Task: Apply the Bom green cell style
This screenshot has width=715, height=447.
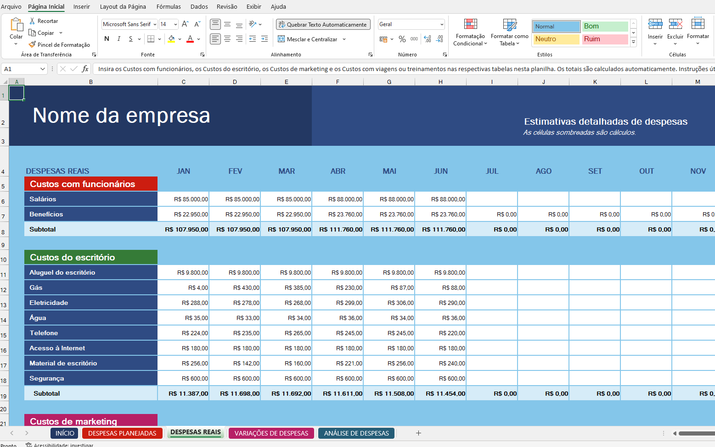Action: [605, 27]
